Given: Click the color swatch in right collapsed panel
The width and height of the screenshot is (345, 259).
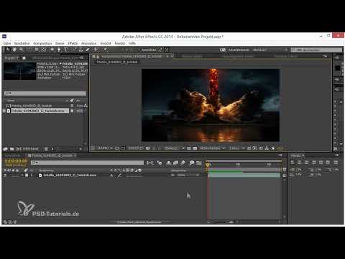Looking at the screenshot, I should tap(337, 68).
